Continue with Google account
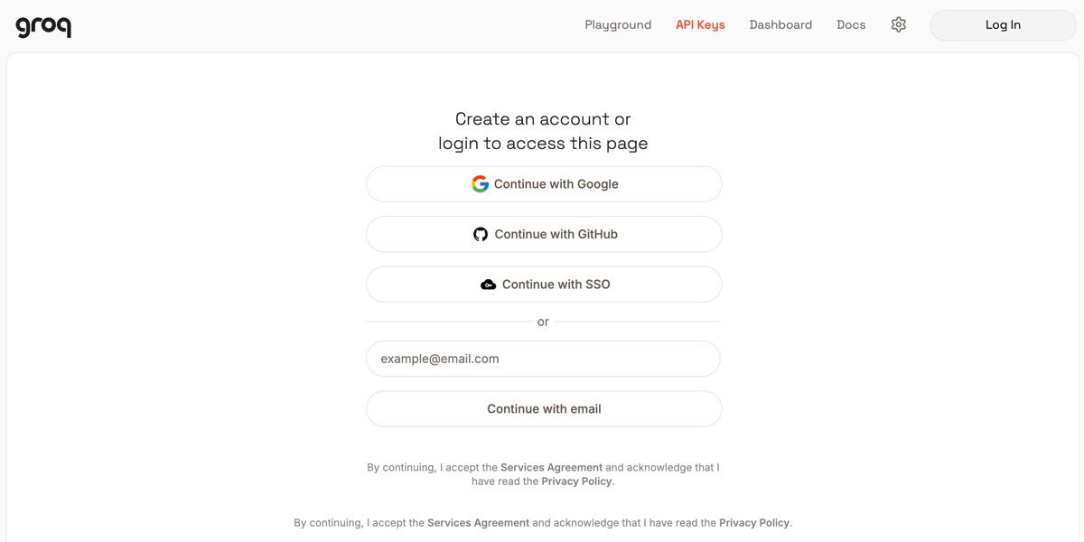Viewport: 1084px width, 542px height. 543,183
